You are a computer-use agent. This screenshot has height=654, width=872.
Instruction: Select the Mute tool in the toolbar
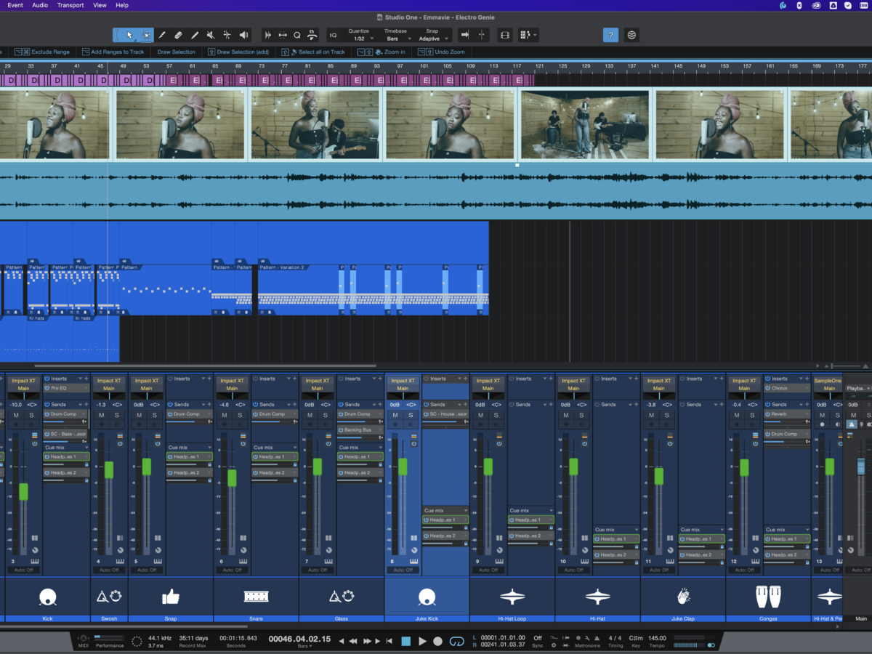211,35
